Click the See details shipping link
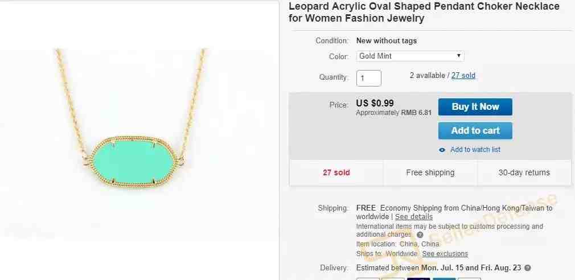The height and width of the screenshot is (280, 575). point(414,217)
